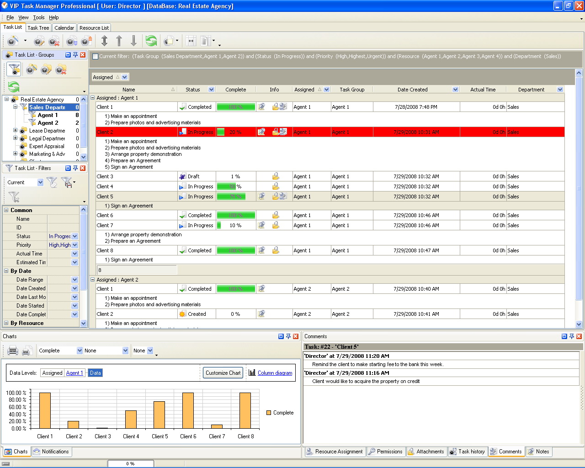Switch to the Calendar tab
The image size is (585, 468).
pyautogui.click(x=64, y=28)
